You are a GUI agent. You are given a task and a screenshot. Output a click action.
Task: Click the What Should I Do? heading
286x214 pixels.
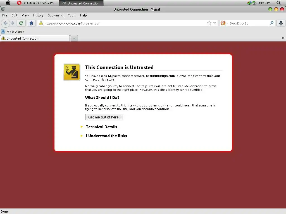coord(102,98)
